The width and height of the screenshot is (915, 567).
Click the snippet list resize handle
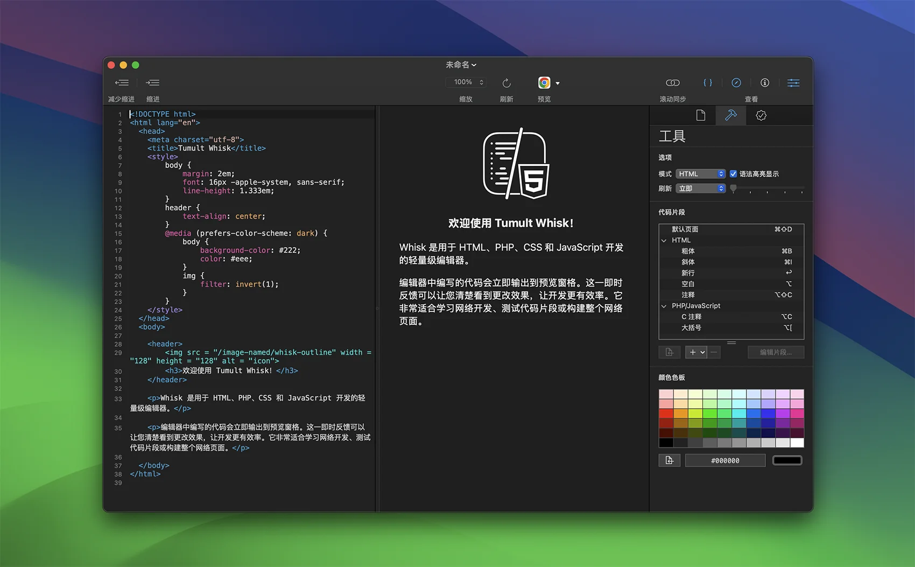pyautogui.click(x=731, y=342)
